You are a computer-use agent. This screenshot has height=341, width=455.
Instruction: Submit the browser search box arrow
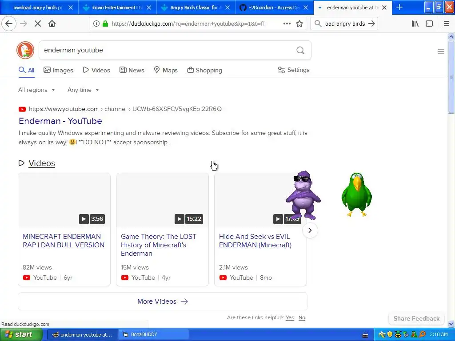coord(371,24)
